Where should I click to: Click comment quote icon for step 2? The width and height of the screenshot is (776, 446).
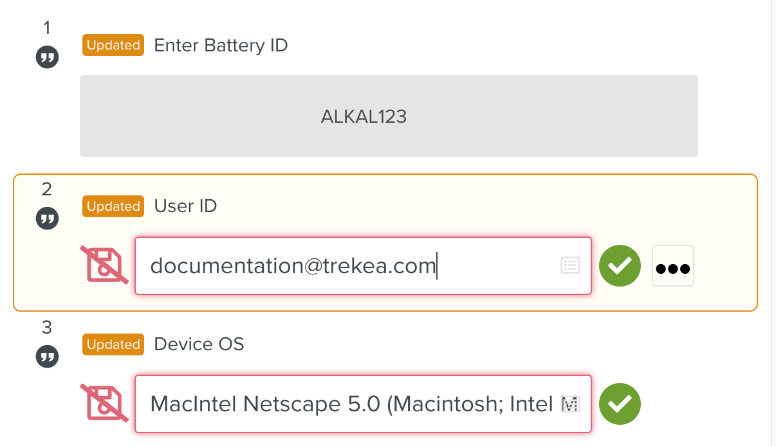[x=47, y=219]
